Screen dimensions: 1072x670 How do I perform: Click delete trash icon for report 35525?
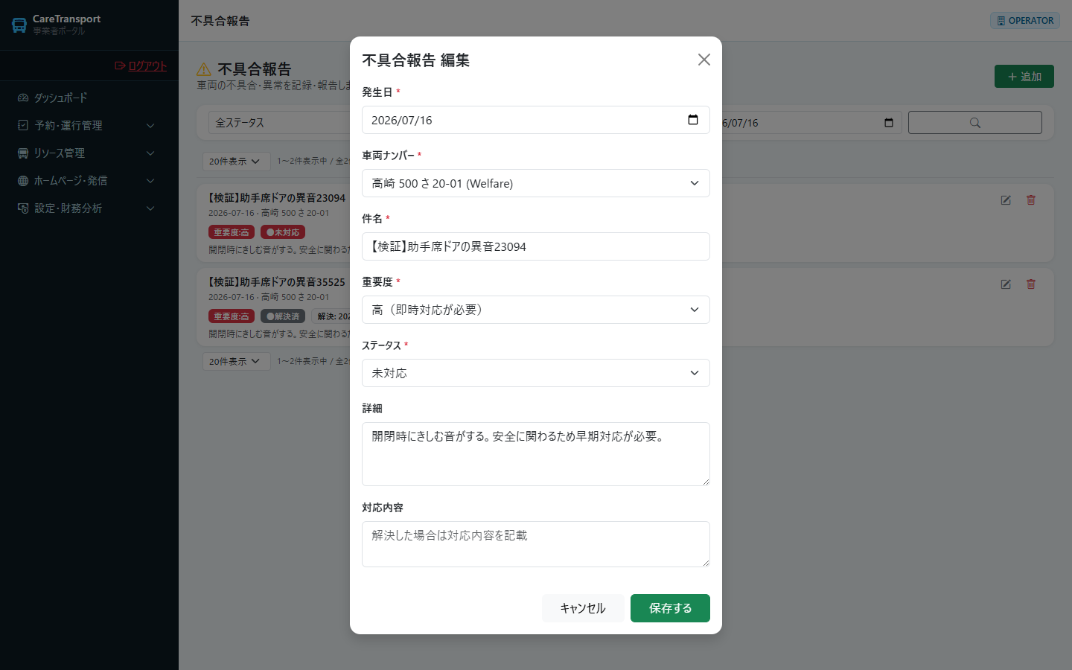tap(1031, 284)
